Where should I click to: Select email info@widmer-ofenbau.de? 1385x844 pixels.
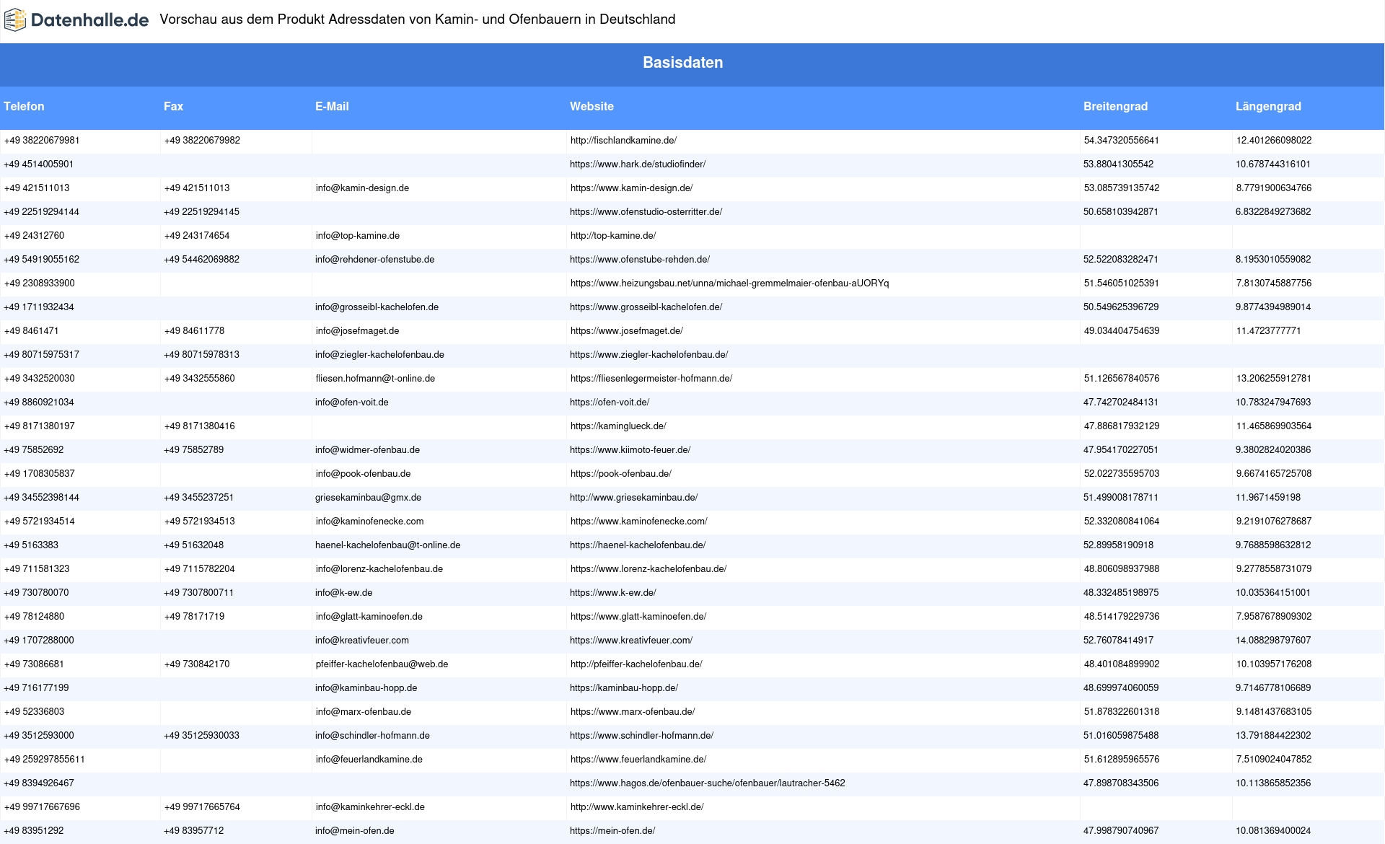[x=367, y=450]
